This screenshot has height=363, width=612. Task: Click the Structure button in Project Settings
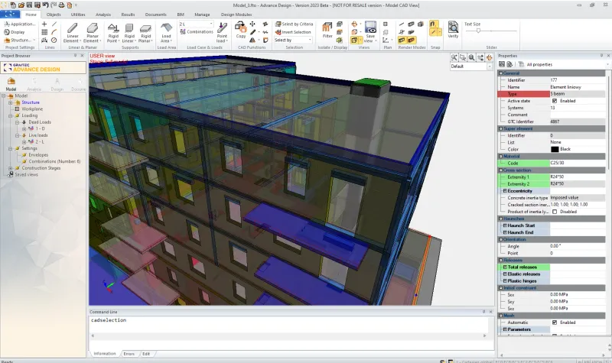(x=20, y=40)
